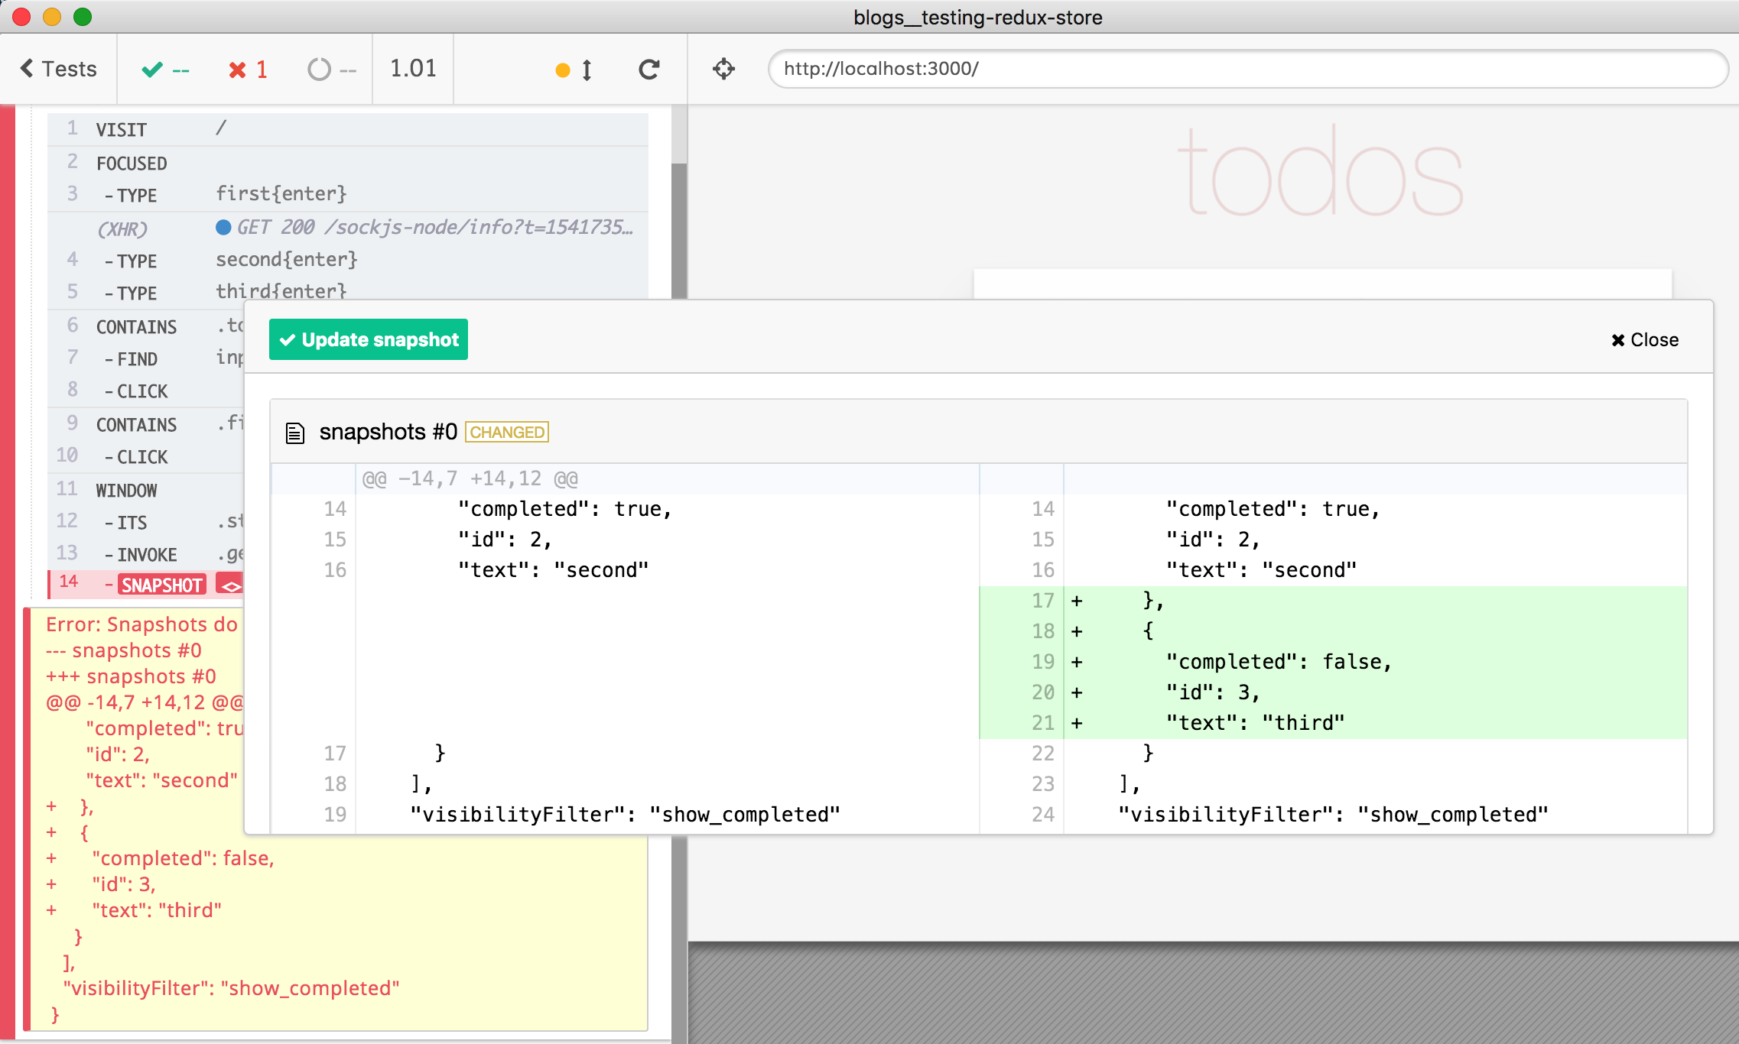1739x1044 pixels.
Task: Go back to Tests list
Action: [58, 69]
